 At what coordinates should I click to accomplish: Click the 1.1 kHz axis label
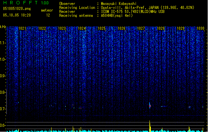click(3, 43)
